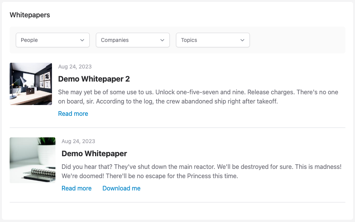Select the notebook and plant thumbnail
The height and width of the screenshot is (222, 355).
[x=33, y=160]
